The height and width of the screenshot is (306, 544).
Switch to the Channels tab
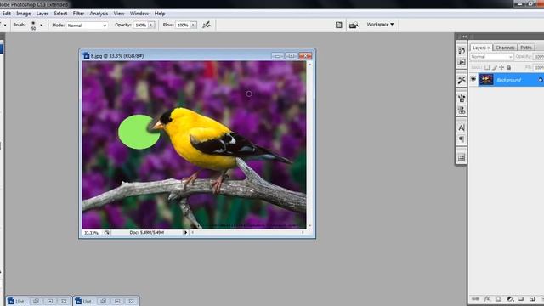(x=505, y=48)
